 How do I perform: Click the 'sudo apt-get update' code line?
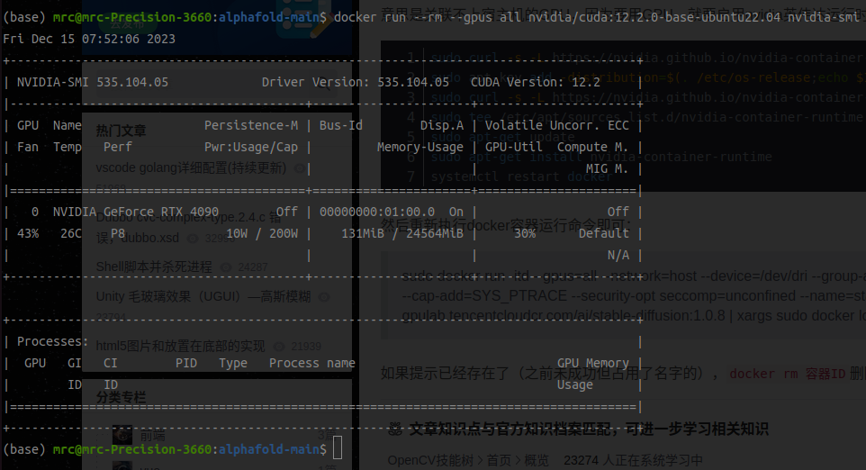point(502,137)
